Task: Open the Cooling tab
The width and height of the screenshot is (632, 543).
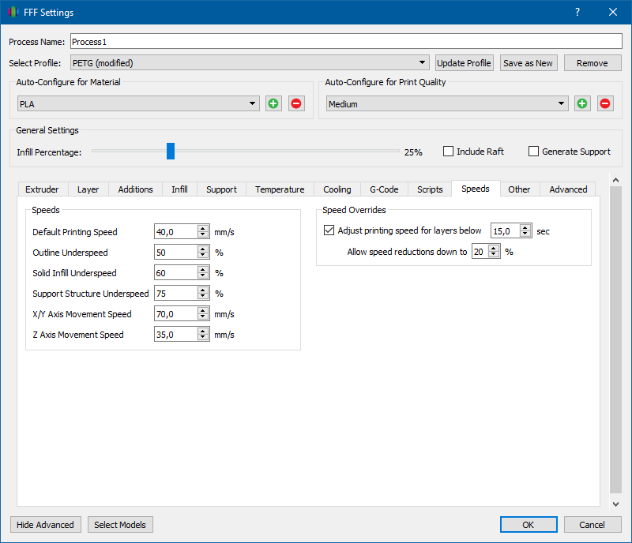Action: pos(337,189)
